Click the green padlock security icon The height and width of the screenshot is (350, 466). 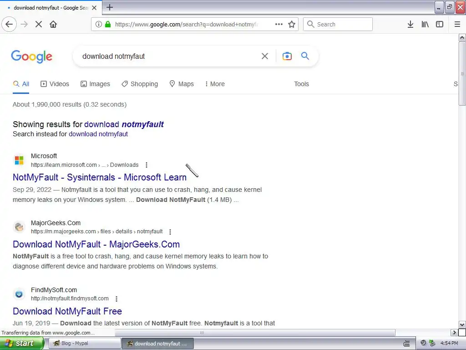[108, 25]
